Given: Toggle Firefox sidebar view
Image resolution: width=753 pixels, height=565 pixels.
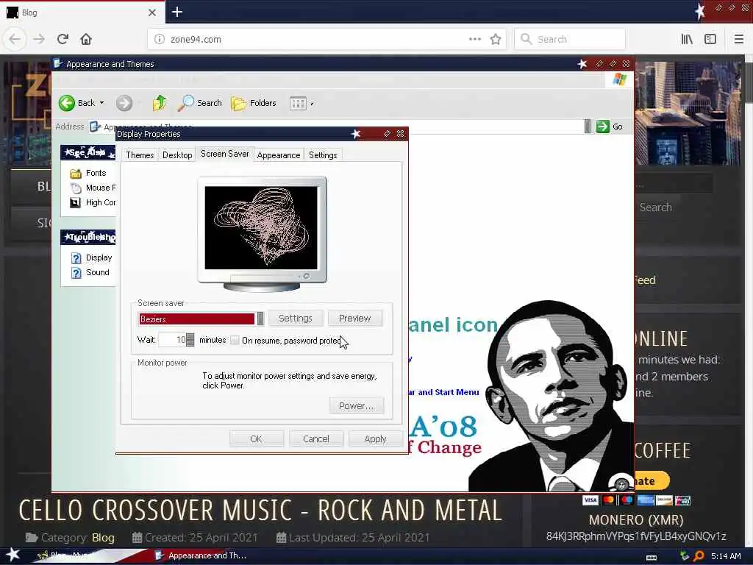Looking at the screenshot, I should click(710, 39).
